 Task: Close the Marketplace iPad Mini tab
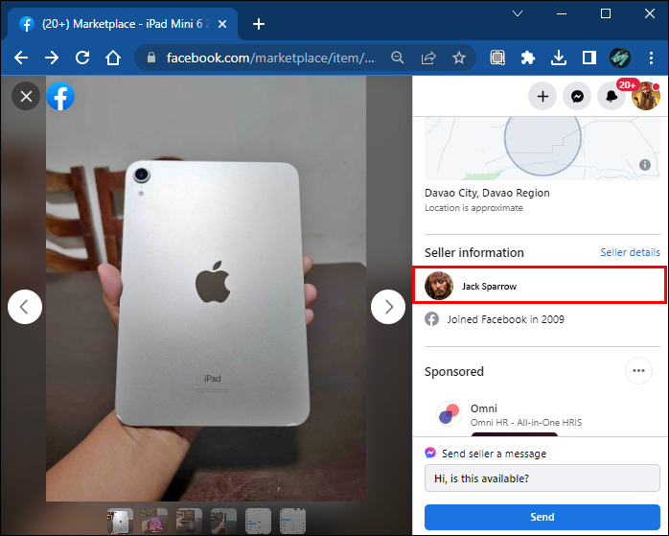click(x=222, y=24)
